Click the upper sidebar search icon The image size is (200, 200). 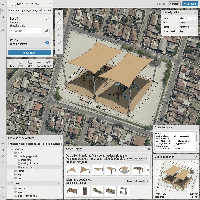click(3, 17)
